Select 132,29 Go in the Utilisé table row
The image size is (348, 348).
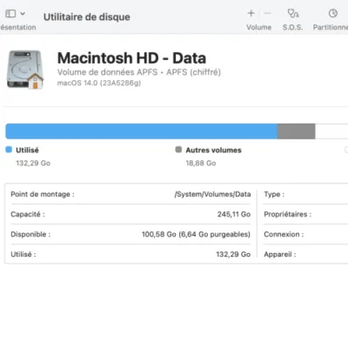point(233,254)
